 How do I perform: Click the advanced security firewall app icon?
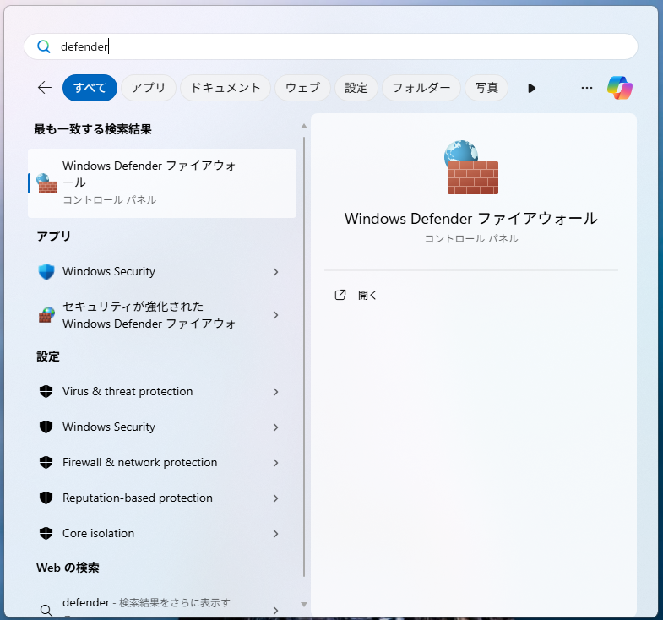(x=46, y=315)
